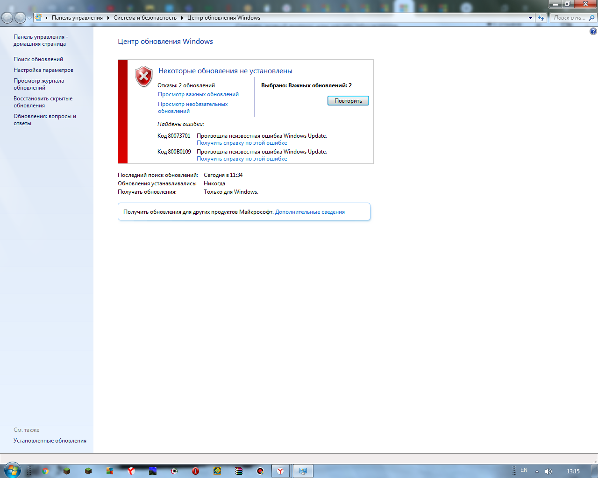The height and width of the screenshot is (478, 598).
Task: Open Настройка параметров in sidebar
Action: [43, 70]
